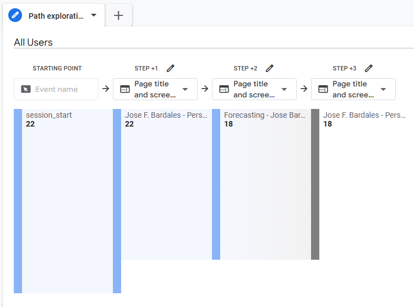Open the Path exploration tab dropdown arrow

click(94, 15)
